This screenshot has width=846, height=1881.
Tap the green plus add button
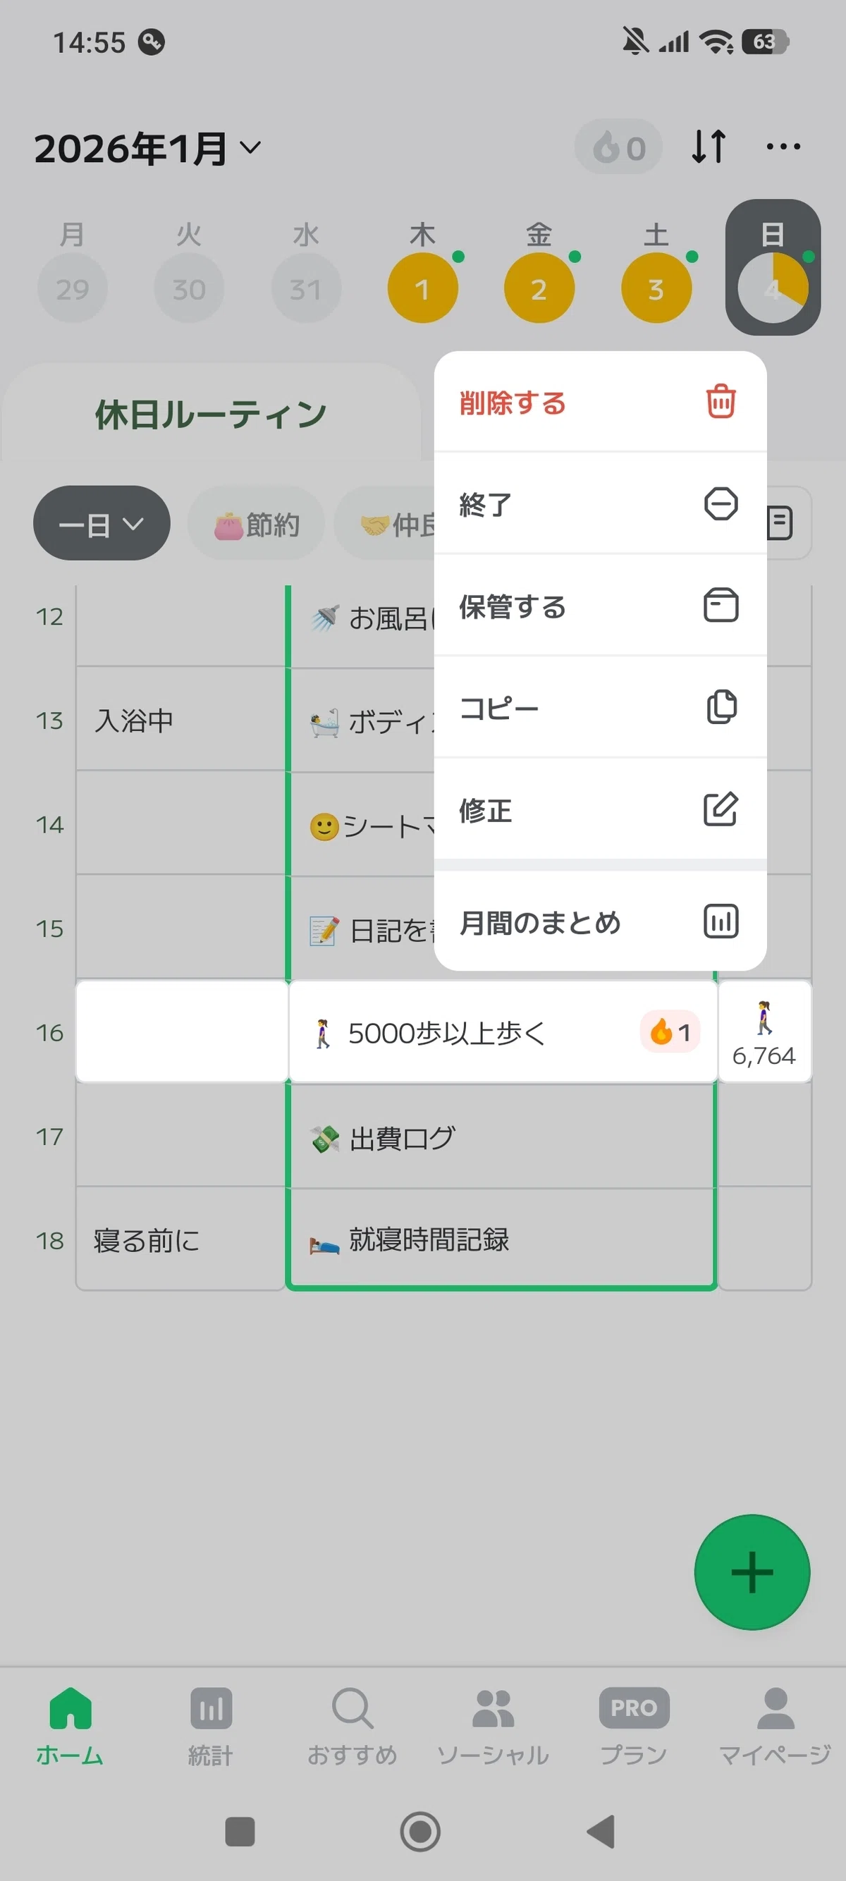(752, 1572)
